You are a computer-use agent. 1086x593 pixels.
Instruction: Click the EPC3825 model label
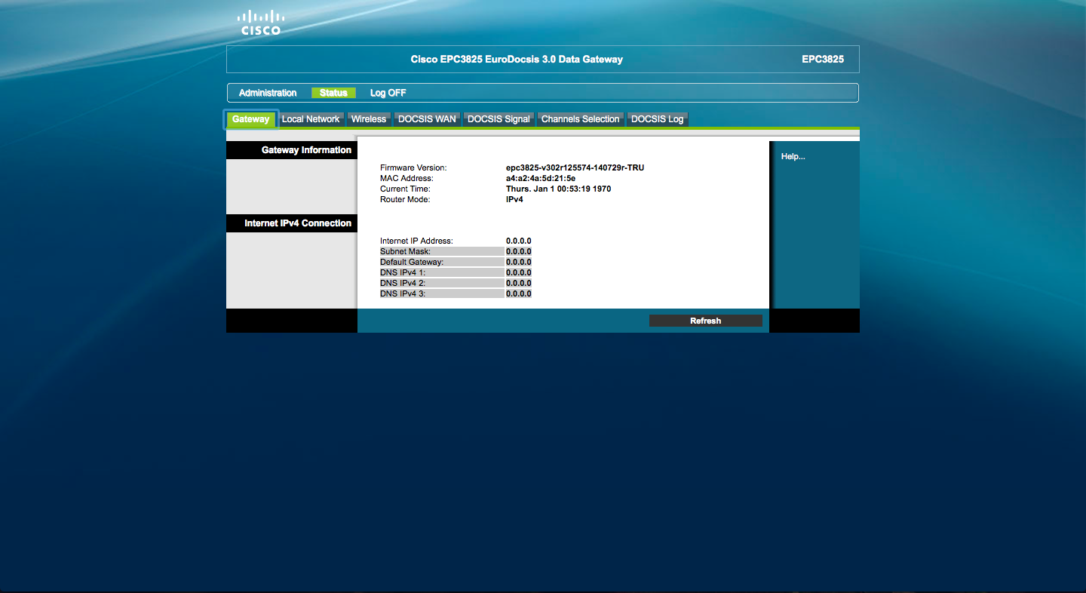(823, 59)
